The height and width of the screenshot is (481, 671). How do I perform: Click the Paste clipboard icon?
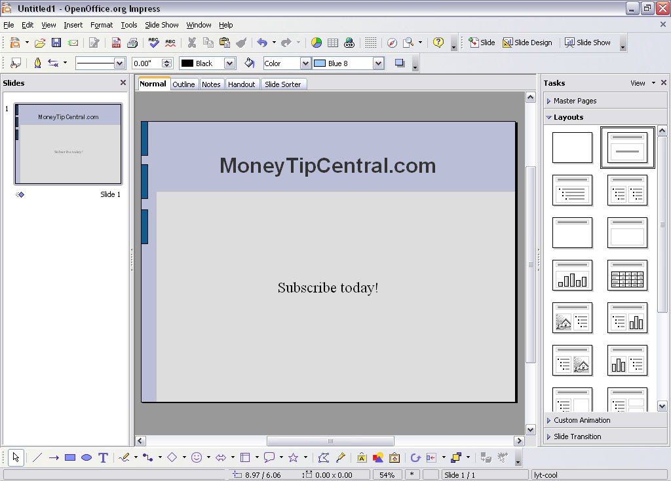224,43
